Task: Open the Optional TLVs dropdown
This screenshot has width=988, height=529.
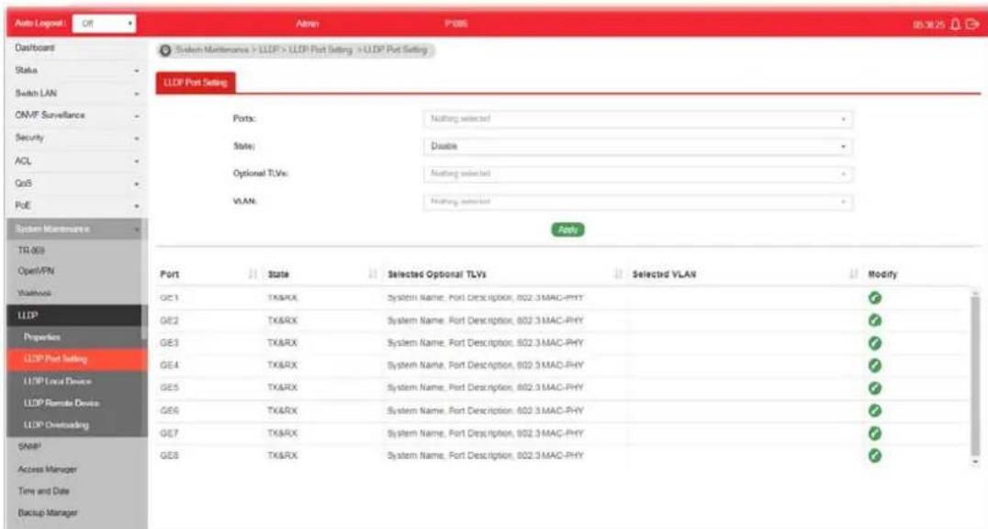Action: coord(638,174)
